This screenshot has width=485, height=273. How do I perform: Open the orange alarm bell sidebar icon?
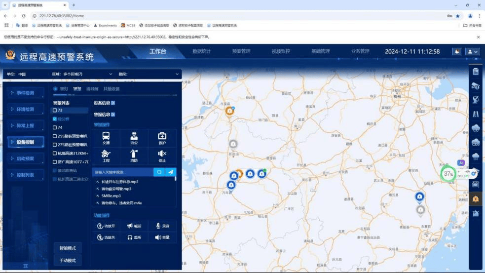click(476, 199)
